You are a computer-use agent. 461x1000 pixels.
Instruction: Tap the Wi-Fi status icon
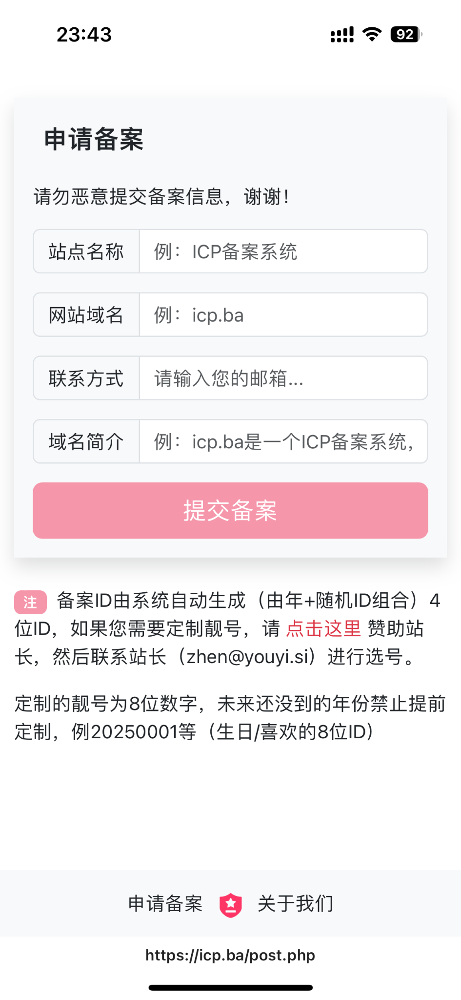pos(372,34)
